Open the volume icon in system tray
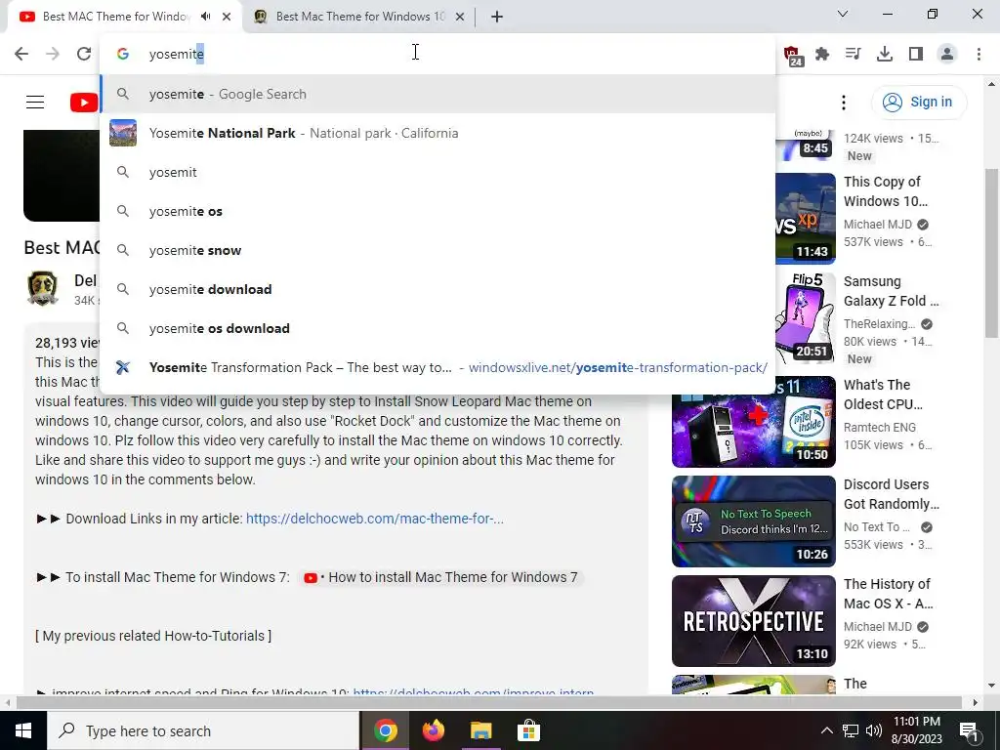 [x=874, y=730]
